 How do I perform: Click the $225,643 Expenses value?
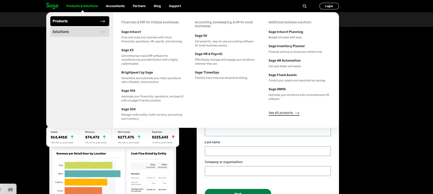click(x=160, y=137)
